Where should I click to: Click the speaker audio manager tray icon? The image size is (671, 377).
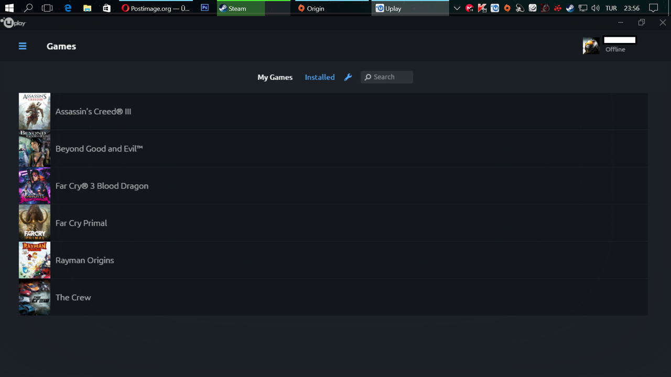[520, 8]
